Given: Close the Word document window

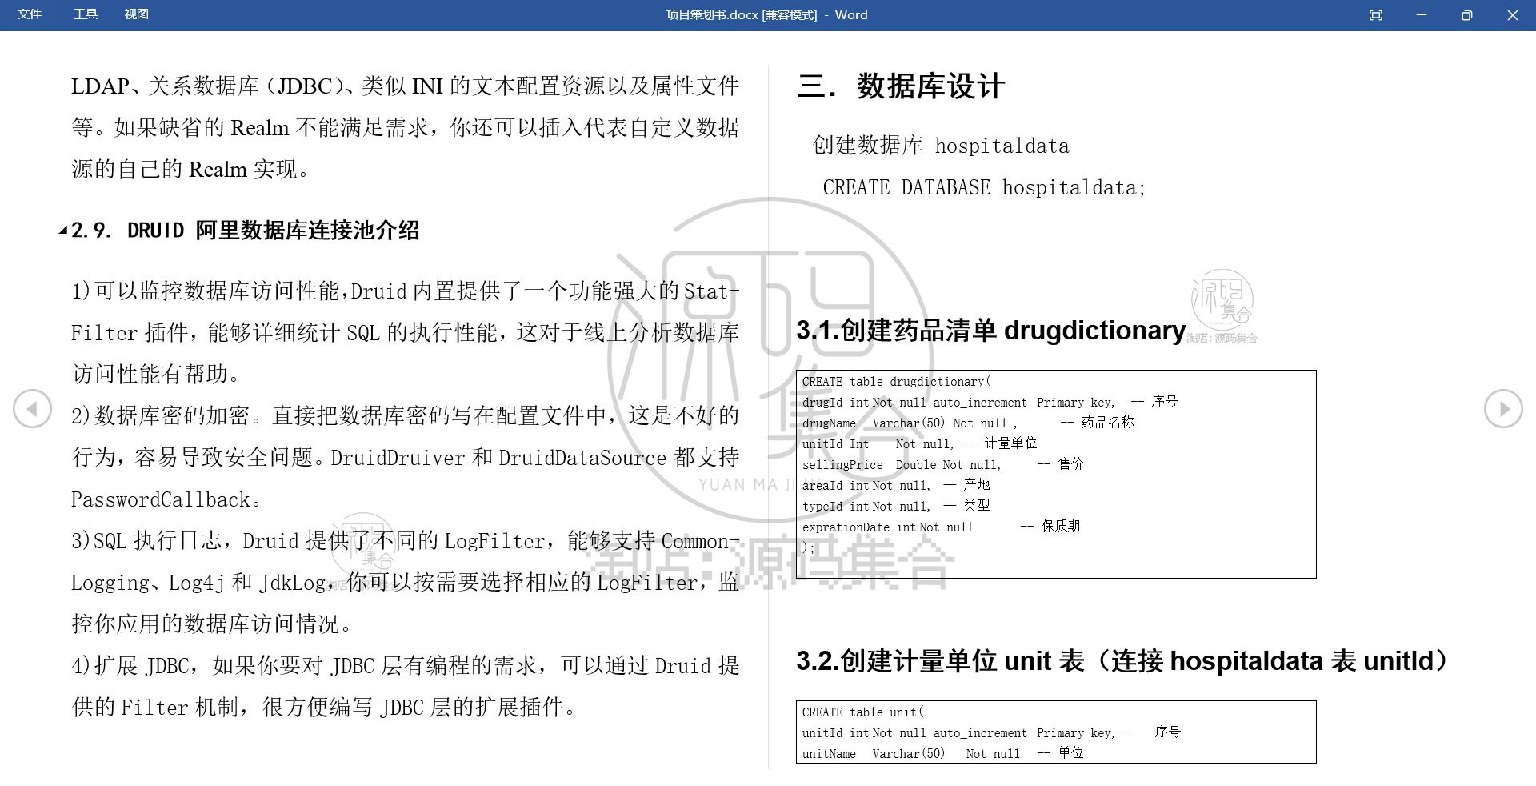Looking at the screenshot, I should coord(1512,15).
